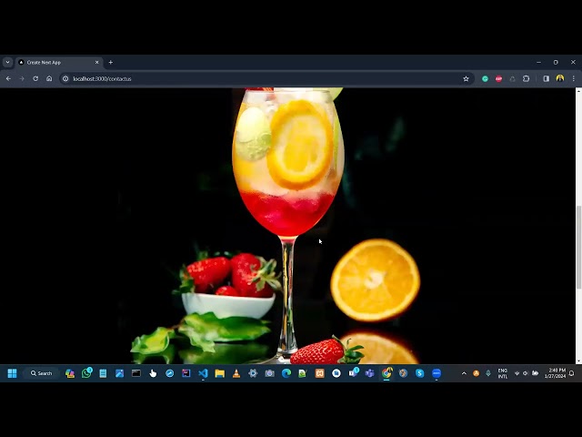This screenshot has width=582, height=437.
Task: Expand the tab search dropdown arrow
Action: click(7, 63)
